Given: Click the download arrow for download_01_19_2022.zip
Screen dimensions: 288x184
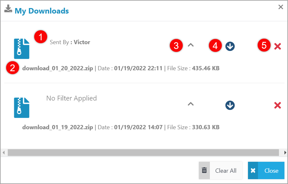Looking at the screenshot, I should [x=230, y=105].
